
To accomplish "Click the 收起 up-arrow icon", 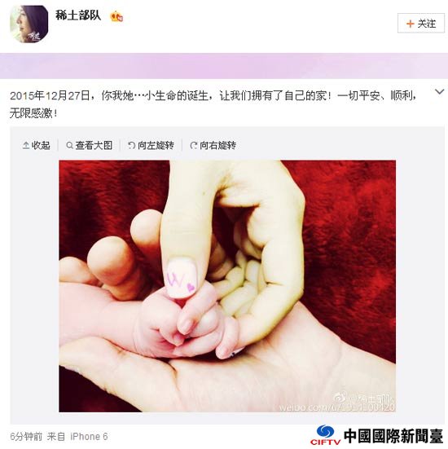I will (x=26, y=146).
